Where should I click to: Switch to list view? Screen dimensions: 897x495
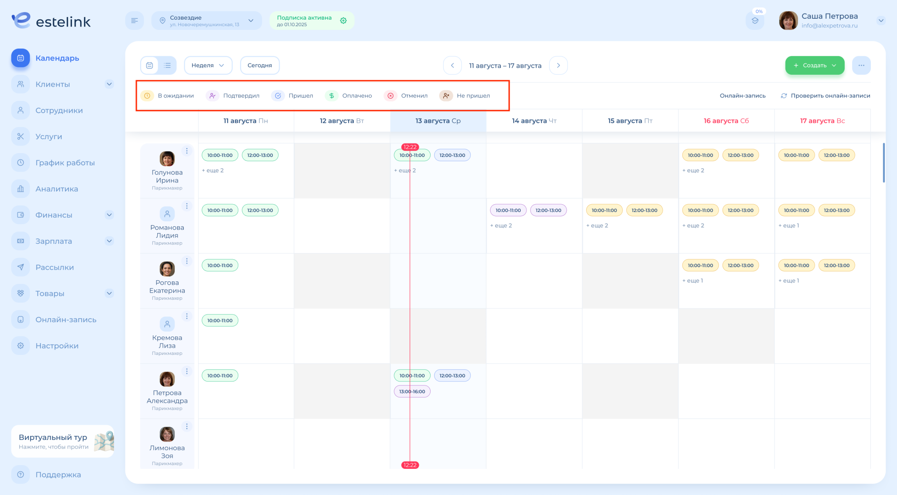point(167,65)
